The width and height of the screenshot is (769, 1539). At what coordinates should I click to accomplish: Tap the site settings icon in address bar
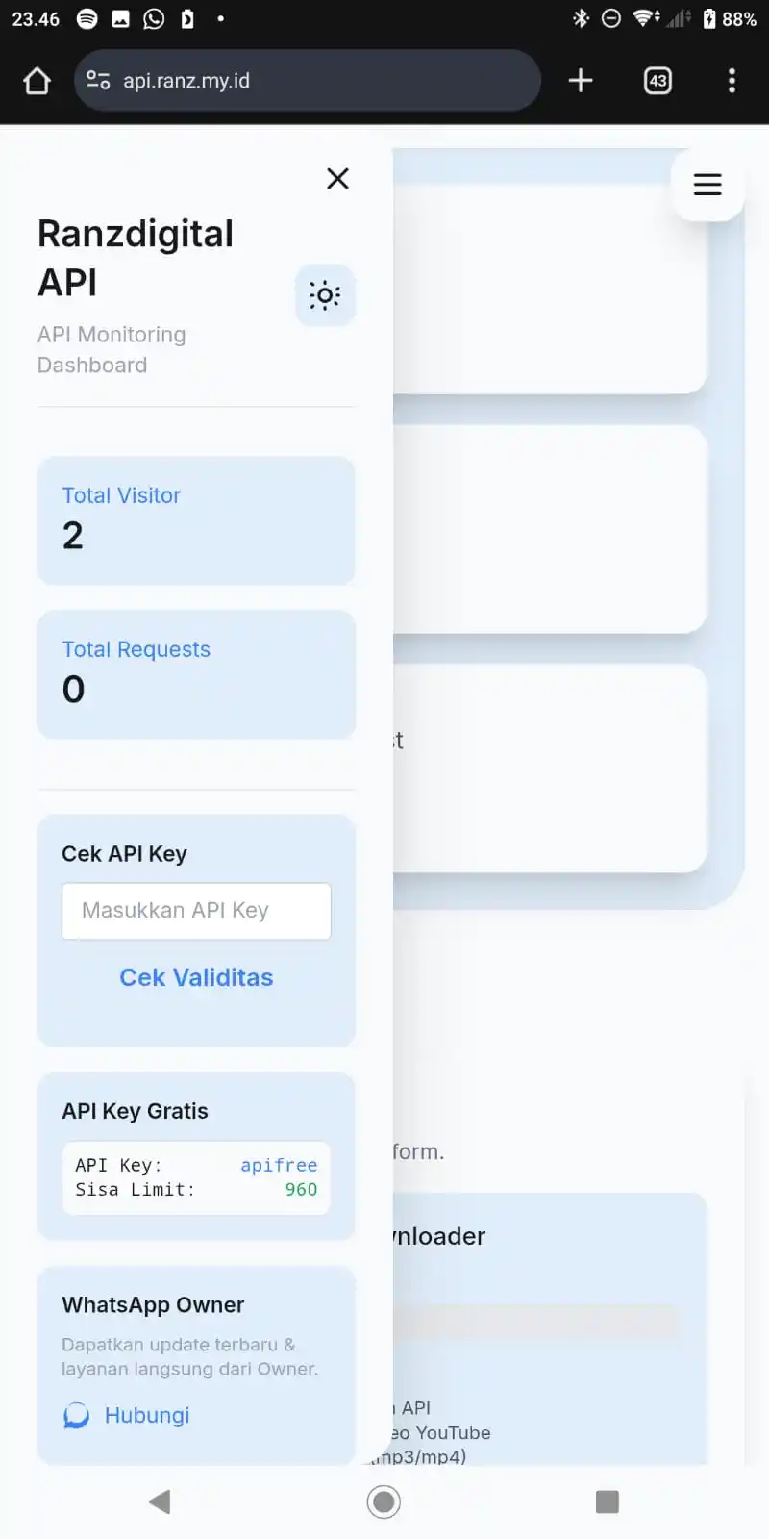[x=98, y=81]
